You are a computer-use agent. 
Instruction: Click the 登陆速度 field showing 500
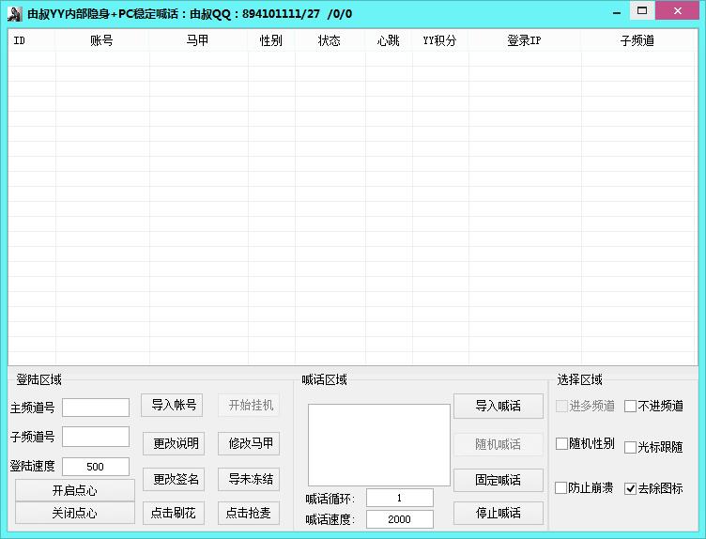pyautogui.click(x=96, y=467)
